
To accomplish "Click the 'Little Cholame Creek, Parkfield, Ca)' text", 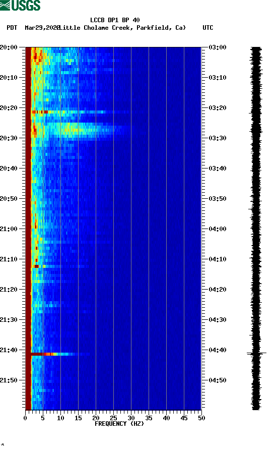I will 122,28.
